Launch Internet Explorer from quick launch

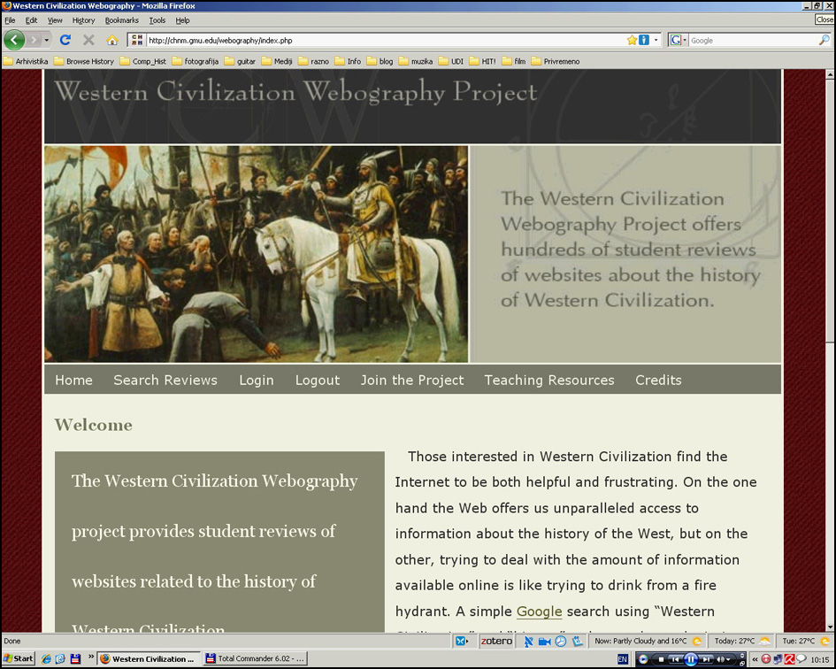[47, 659]
